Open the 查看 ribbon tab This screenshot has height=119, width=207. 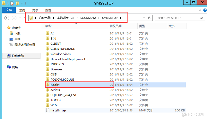48,10
